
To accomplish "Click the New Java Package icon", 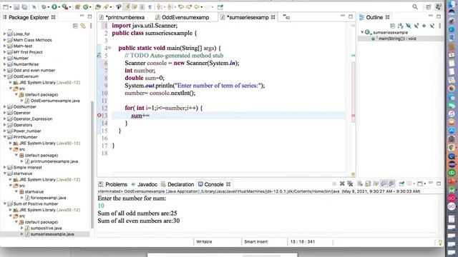I will tap(78, 6).
